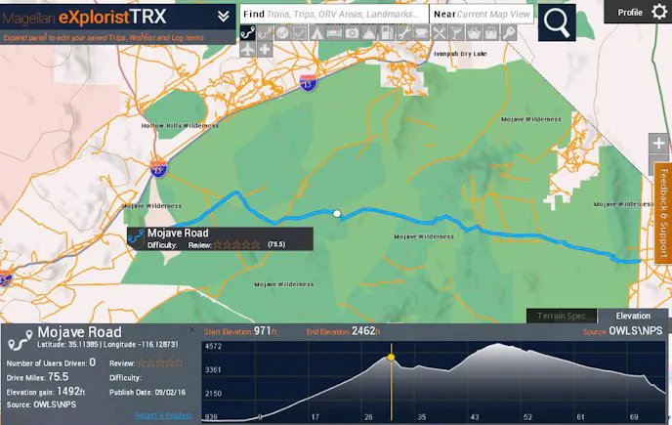Toggle the campground tent filter icon
This screenshot has width=672, height=425.
pyautogui.click(x=316, y=32)
